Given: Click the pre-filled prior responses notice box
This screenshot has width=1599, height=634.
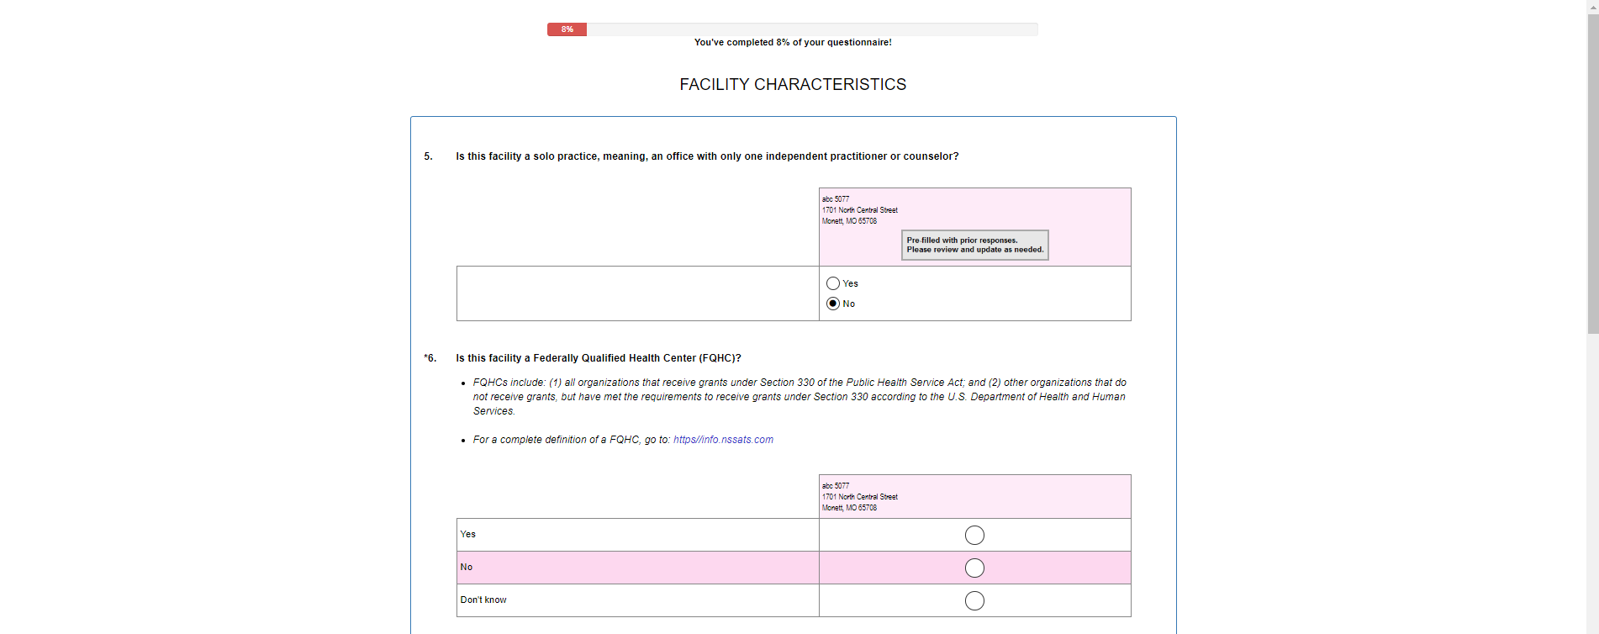Looking at the screenshot, I should (x=974, y=245).
